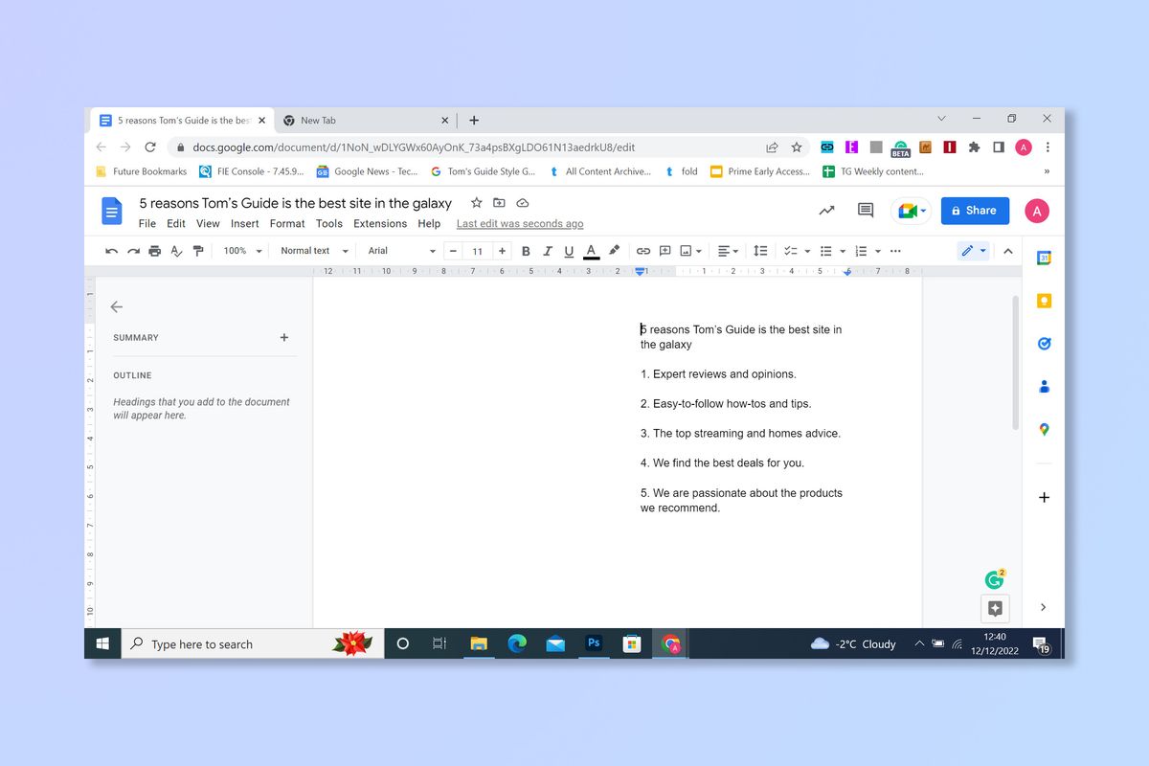
Task: Open Google Keep in the side panel
Action: (x=1044, y=300)
